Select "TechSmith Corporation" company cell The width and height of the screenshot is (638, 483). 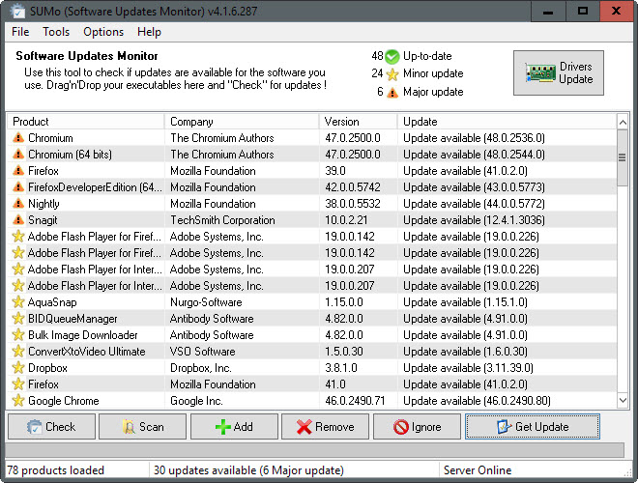coord(222,220)
